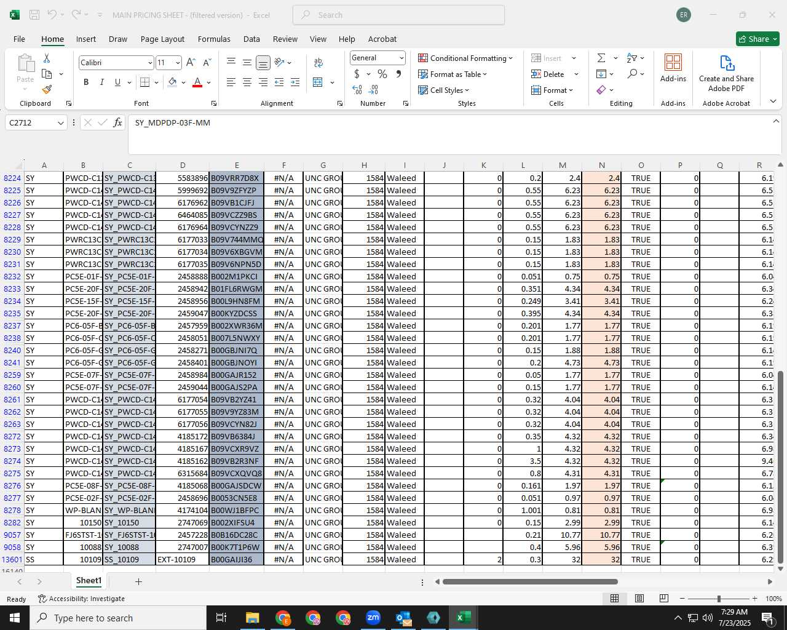
Task: Click the zoom slider handle
Action: pyautogui.click(x=719, y=599)
